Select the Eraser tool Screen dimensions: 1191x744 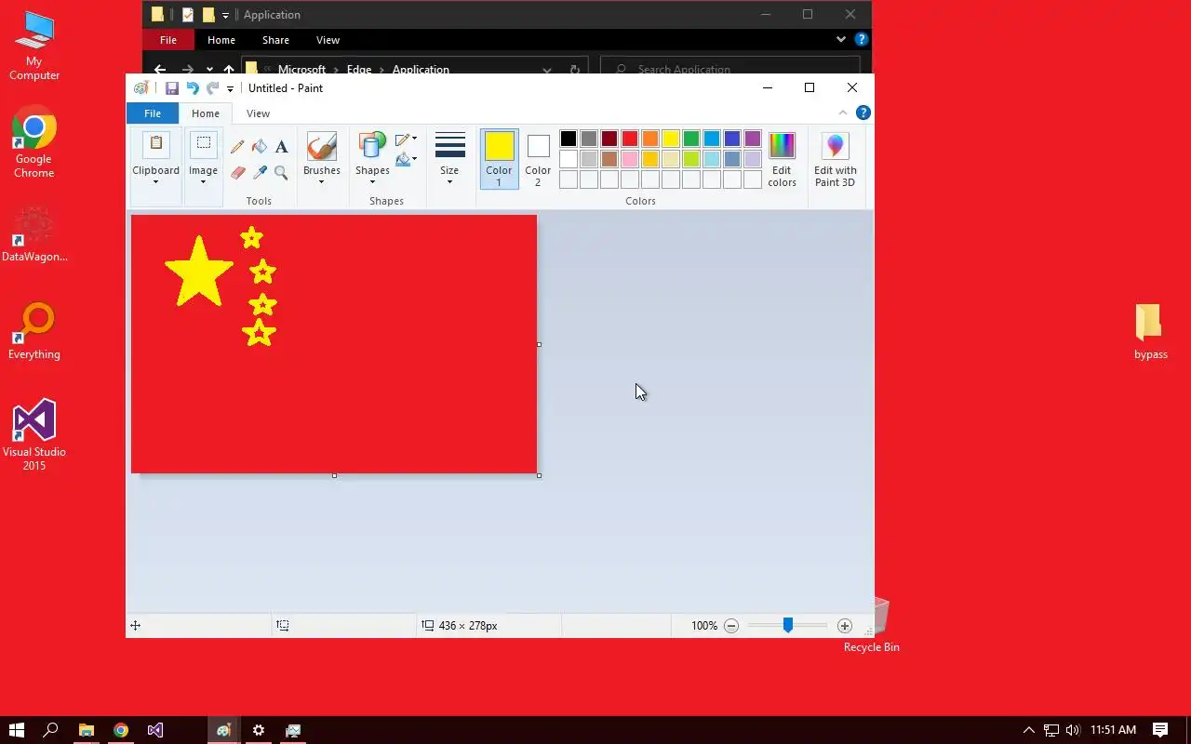tap(237, 173)
